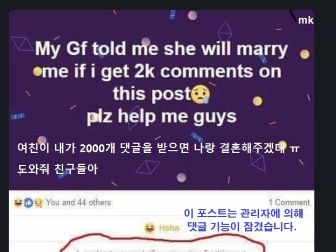The width and height of the screenshot is (336, 252).
Task: Open the '1 Comment' link
Action: pos(289,202)
